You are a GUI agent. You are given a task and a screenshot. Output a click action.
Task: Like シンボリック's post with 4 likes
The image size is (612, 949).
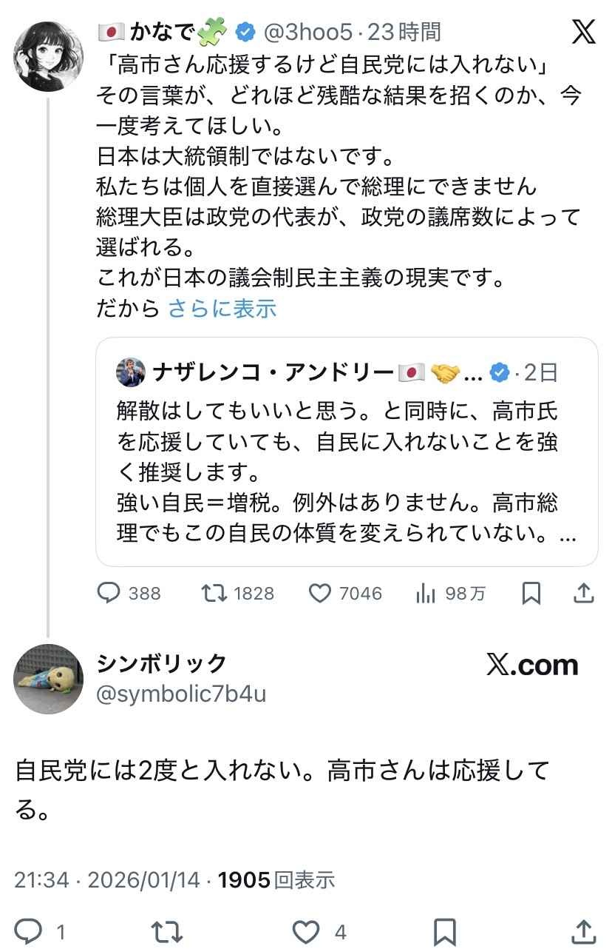[305, 930]
